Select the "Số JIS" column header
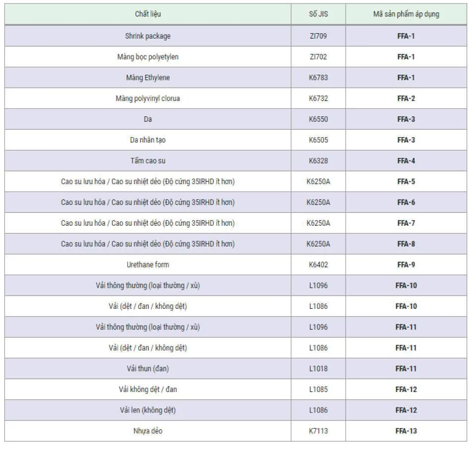476x449 pixels. pos(318,14)
